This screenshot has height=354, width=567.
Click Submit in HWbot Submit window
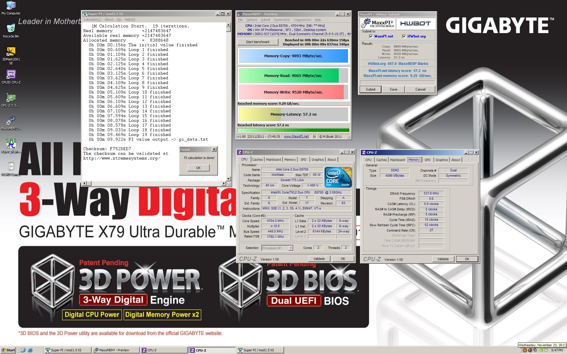[371, 89]
